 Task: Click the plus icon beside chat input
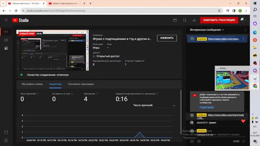point(199,141)
